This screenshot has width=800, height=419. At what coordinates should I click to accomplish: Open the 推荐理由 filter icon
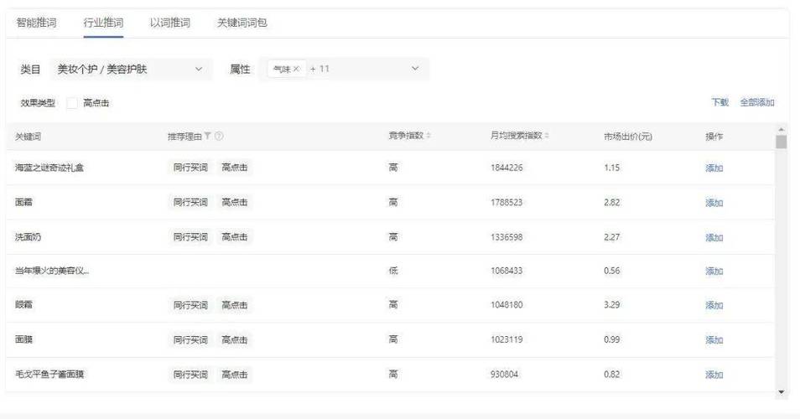208,136
